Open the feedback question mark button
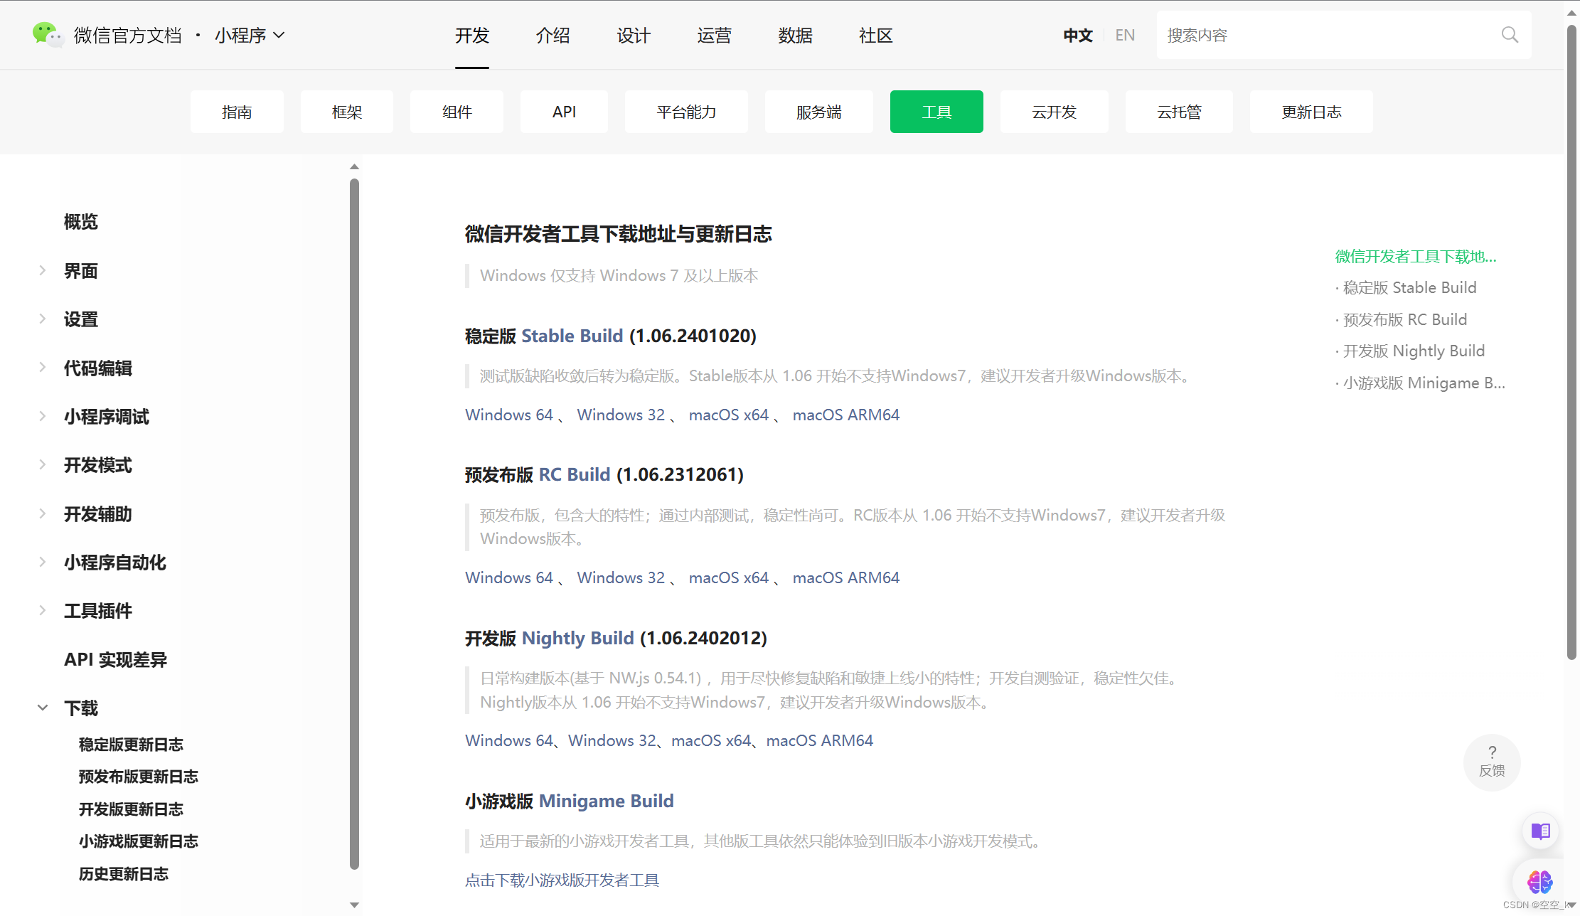This screenshot has height=916, width=1580. [1492, 762]
